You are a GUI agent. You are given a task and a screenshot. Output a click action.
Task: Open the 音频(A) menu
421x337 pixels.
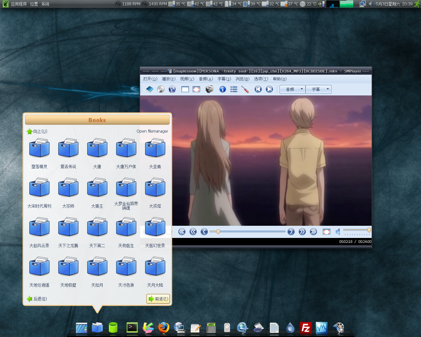[206, 79]
